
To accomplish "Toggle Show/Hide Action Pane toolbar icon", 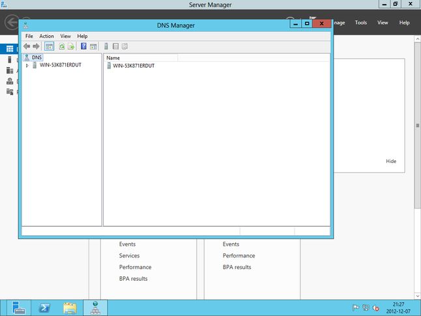I will tap(93, 46).
